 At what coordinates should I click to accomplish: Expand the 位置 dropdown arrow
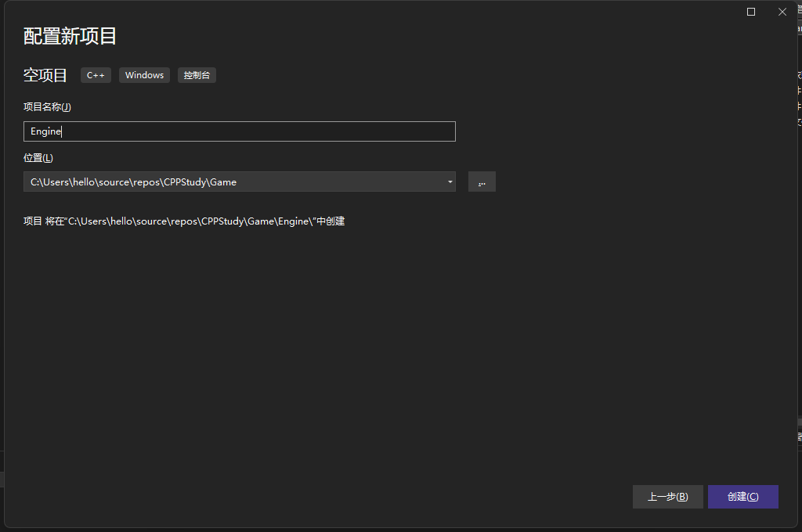coord(450,182)
